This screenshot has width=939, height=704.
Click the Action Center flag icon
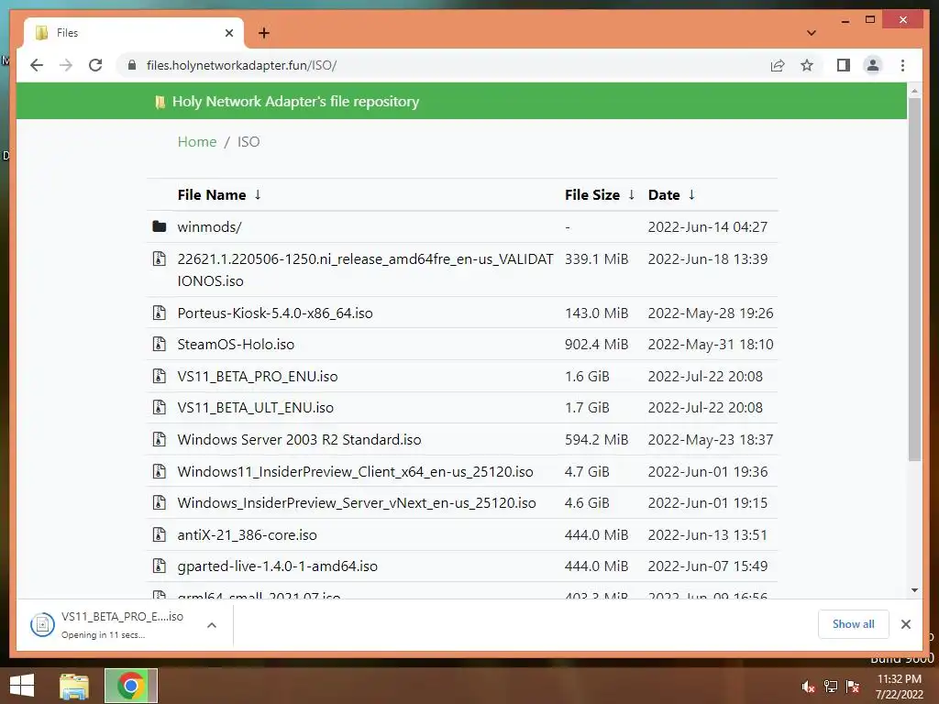tap(853, 687)
